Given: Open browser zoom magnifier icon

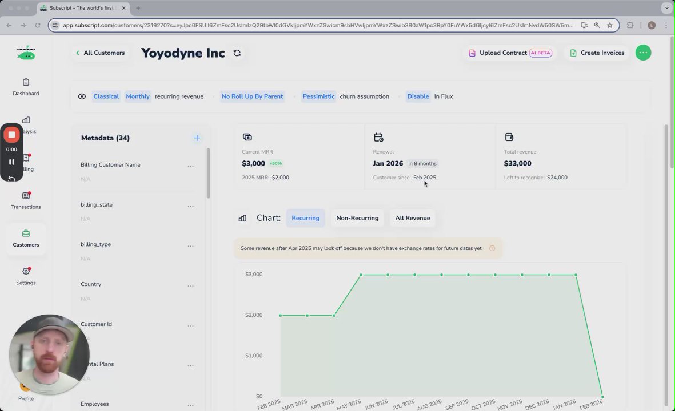Looking at the screenshot, I should tap(597, 25).
